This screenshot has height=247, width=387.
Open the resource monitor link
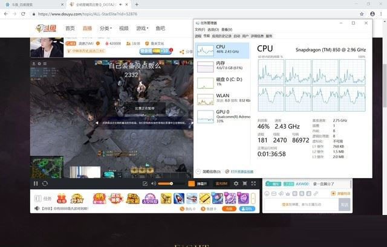[239, 172]
